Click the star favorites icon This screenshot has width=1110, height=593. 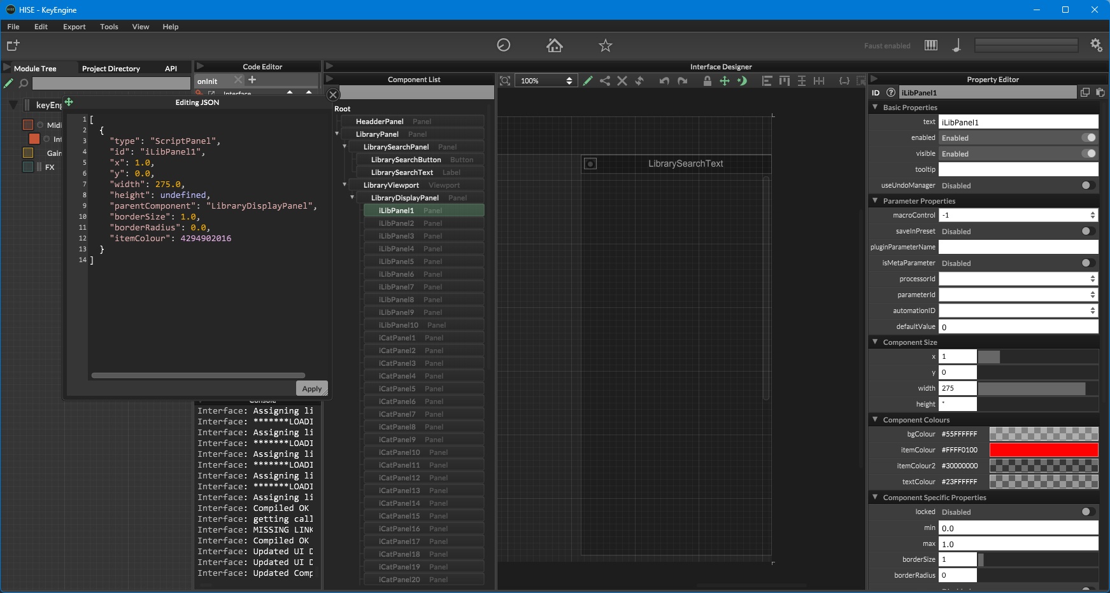605,45
